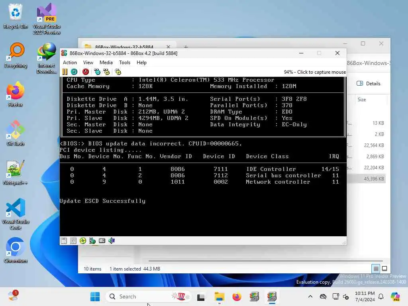Open the Windows Start menu
Screen dimensions: 408x306
pyautogui.click(x=95, y=296)
